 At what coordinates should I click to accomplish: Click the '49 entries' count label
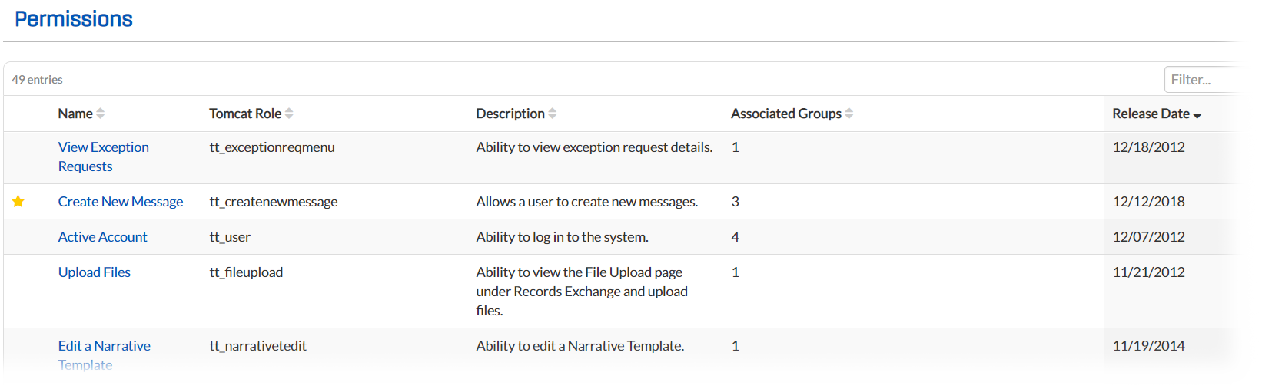click(x=37, y=80)
